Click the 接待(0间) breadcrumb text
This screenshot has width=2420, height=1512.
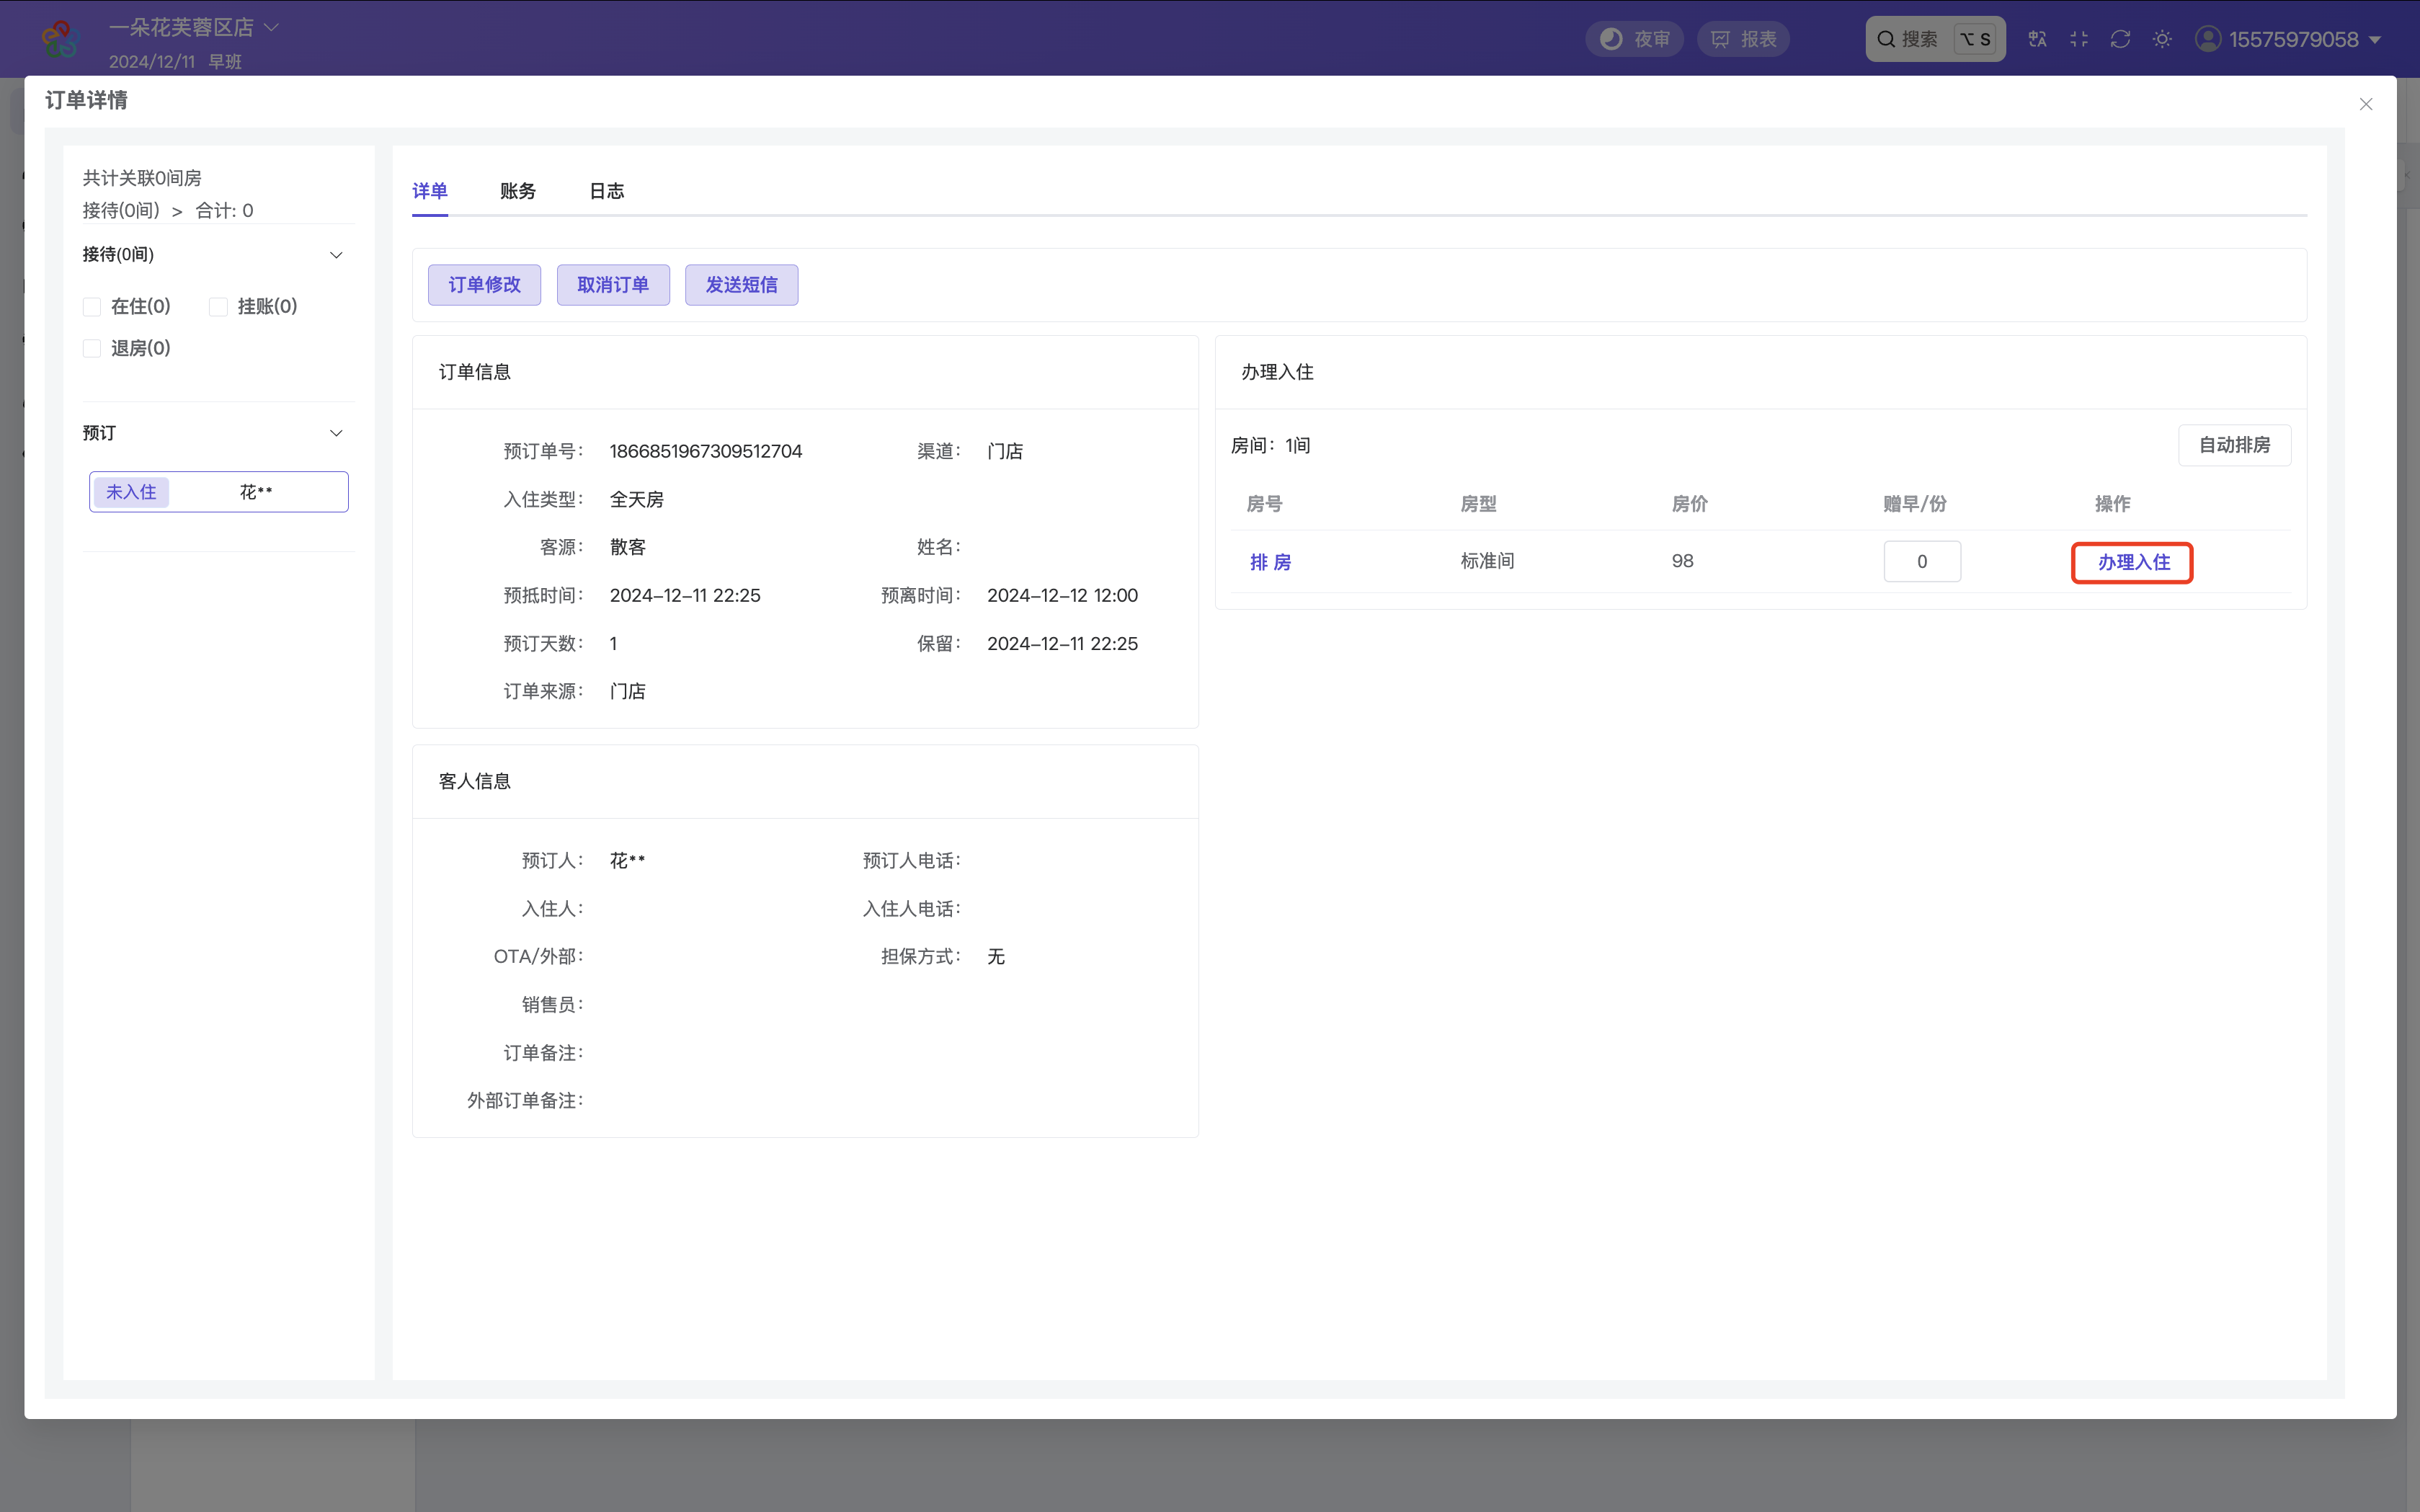[x=121, y=210]
